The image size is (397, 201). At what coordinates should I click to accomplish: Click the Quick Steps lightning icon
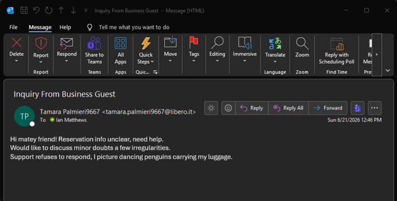146,43
